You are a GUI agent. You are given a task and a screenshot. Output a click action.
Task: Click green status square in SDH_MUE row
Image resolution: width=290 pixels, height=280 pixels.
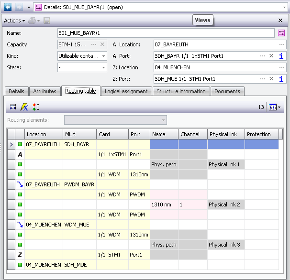[x=20, y=265]
